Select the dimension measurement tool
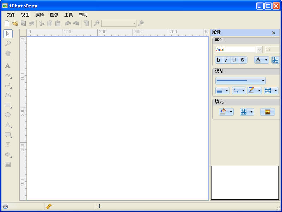This screenshot has height=212, width=282. [7, 145]
